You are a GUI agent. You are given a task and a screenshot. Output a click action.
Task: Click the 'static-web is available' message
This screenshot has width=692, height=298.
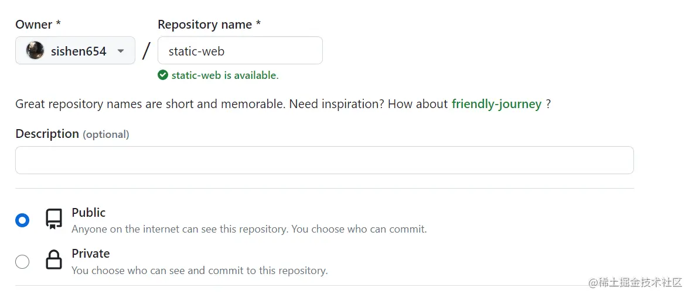(224, 75)
